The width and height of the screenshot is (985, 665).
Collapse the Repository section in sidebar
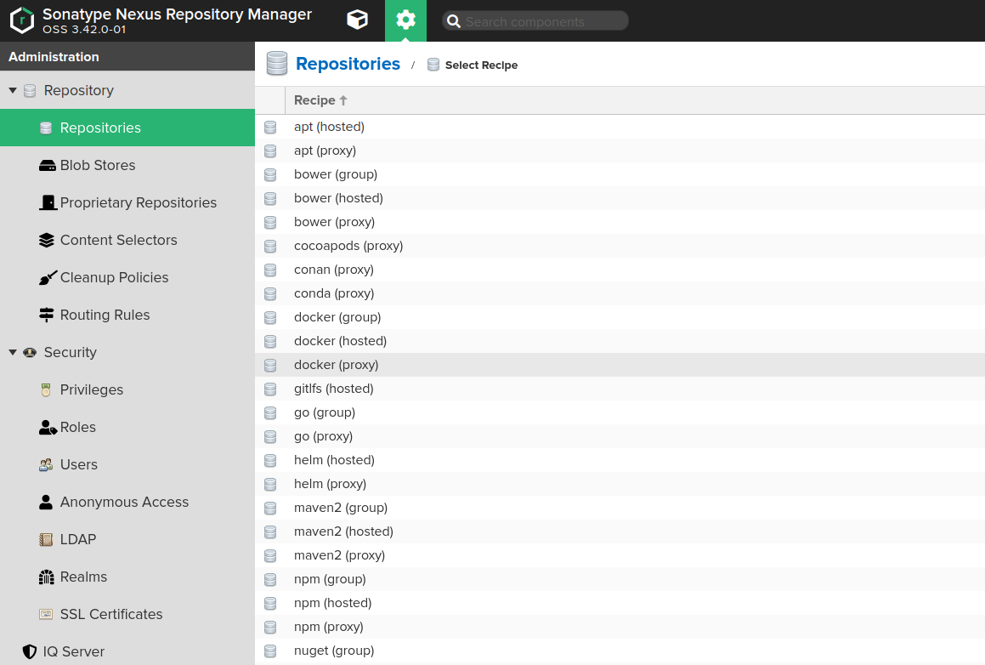pyautogui.click(x=12, y=90)
